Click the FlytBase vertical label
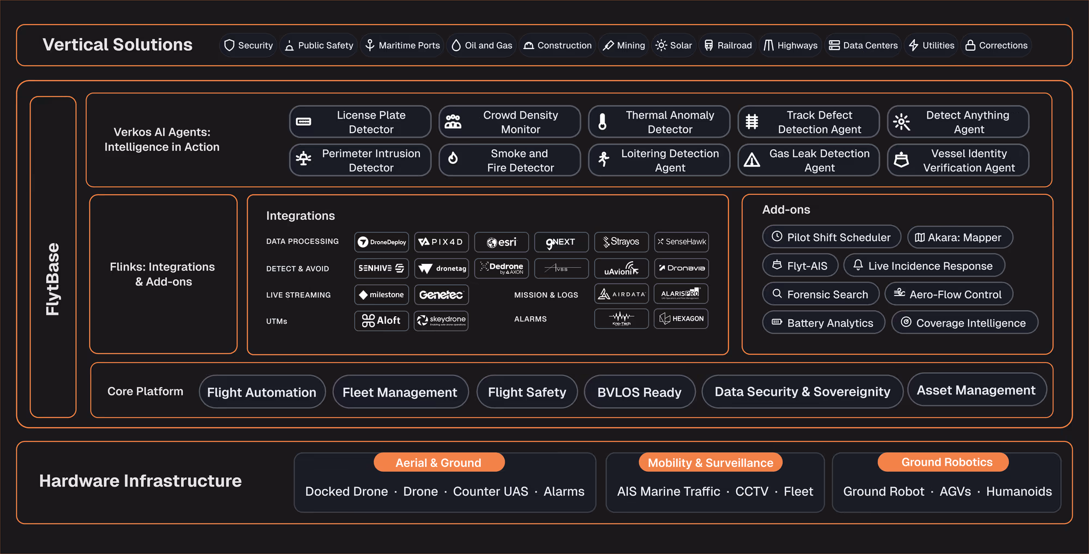1089x554 pixels. coord(53,279)
